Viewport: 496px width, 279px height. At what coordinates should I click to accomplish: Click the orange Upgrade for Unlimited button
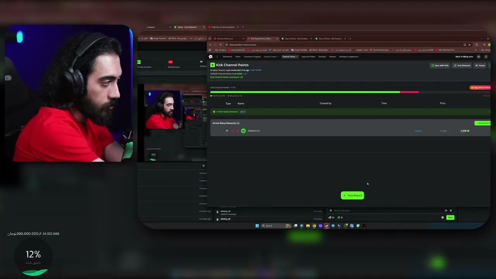pos(480,88)
